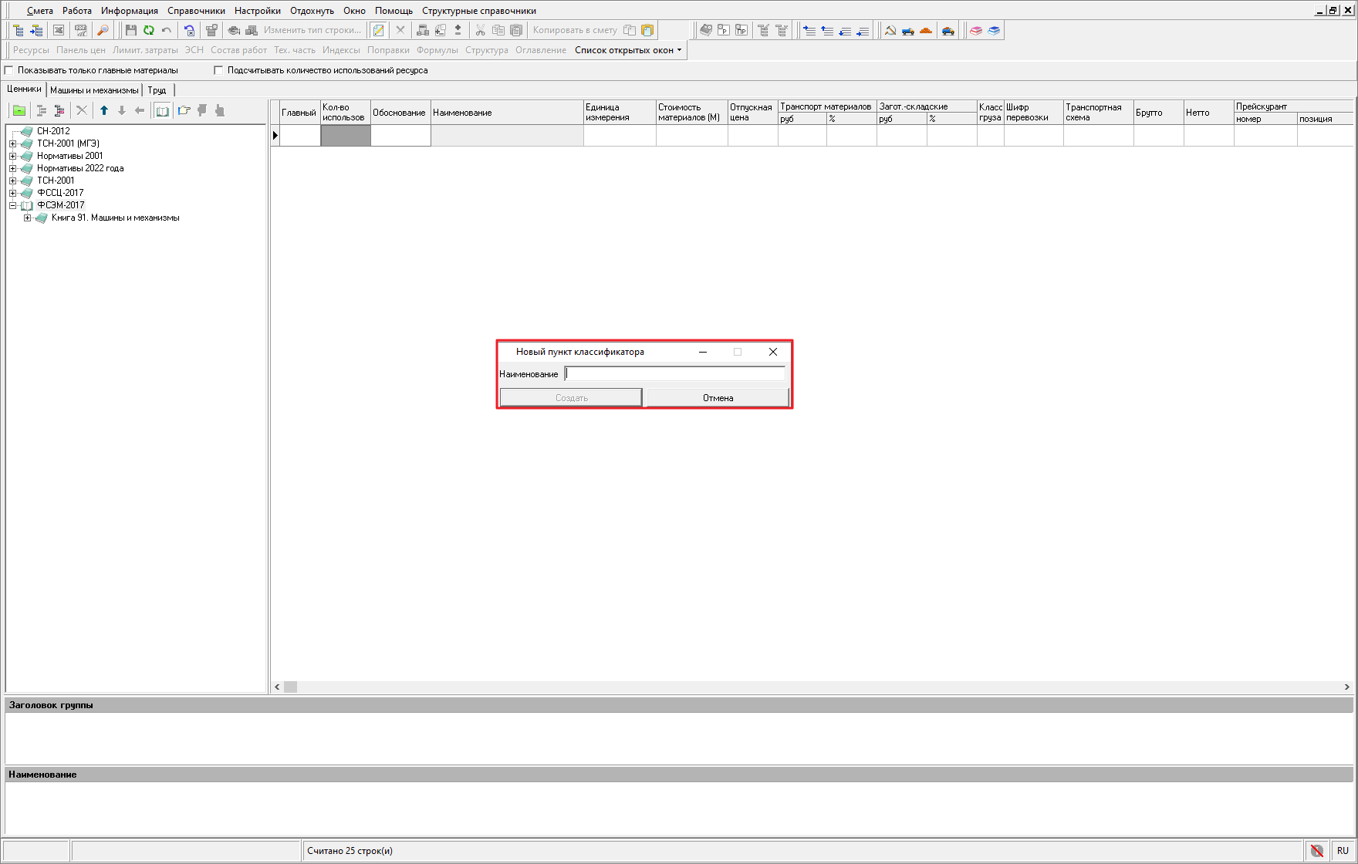Click the blue up arrow in tree toolbar
This screenshot has width=1358, height=864.
[104, 110]
